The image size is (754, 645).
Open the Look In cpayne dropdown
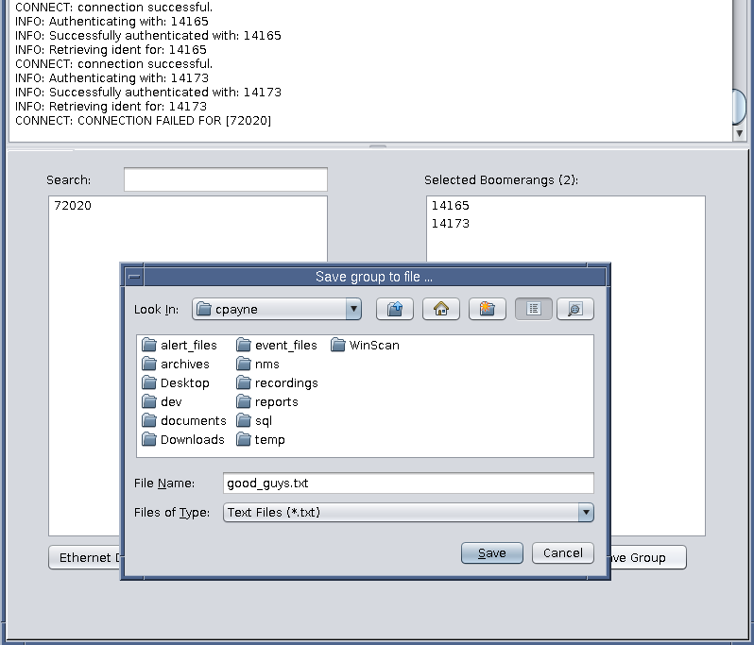[x=277, y=309]
